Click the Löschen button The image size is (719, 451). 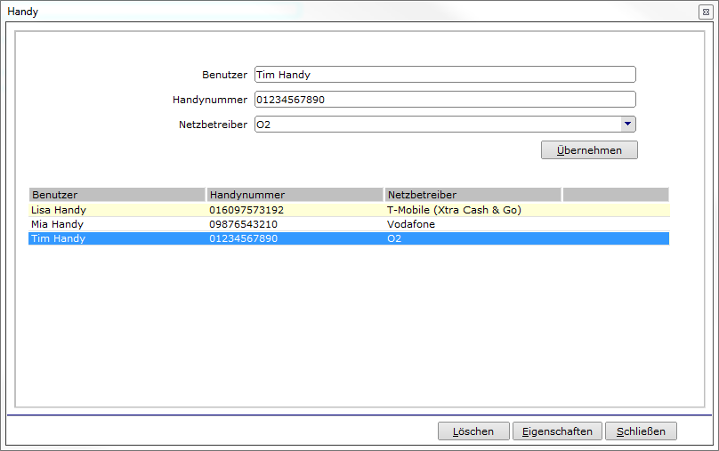(x=473, y=431)
